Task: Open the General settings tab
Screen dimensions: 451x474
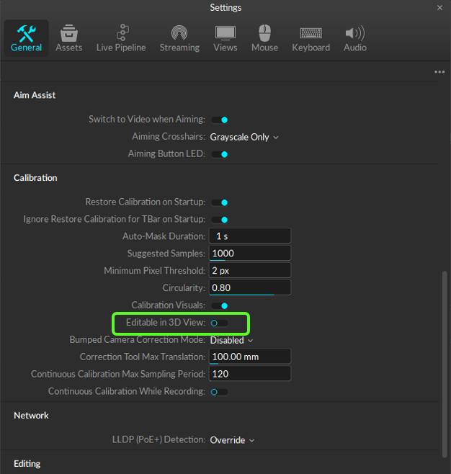Action: click(27, 38)
